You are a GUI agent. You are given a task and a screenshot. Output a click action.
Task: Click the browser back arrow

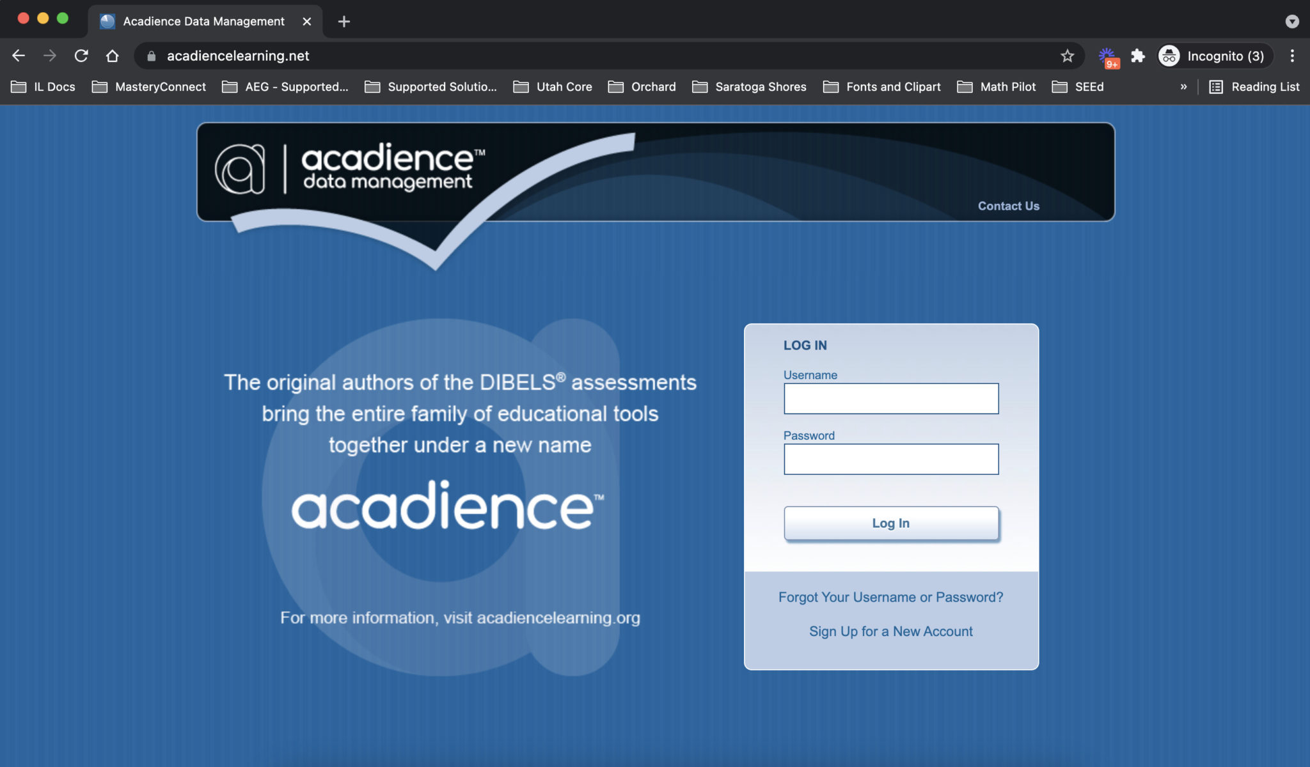[19, 56]
